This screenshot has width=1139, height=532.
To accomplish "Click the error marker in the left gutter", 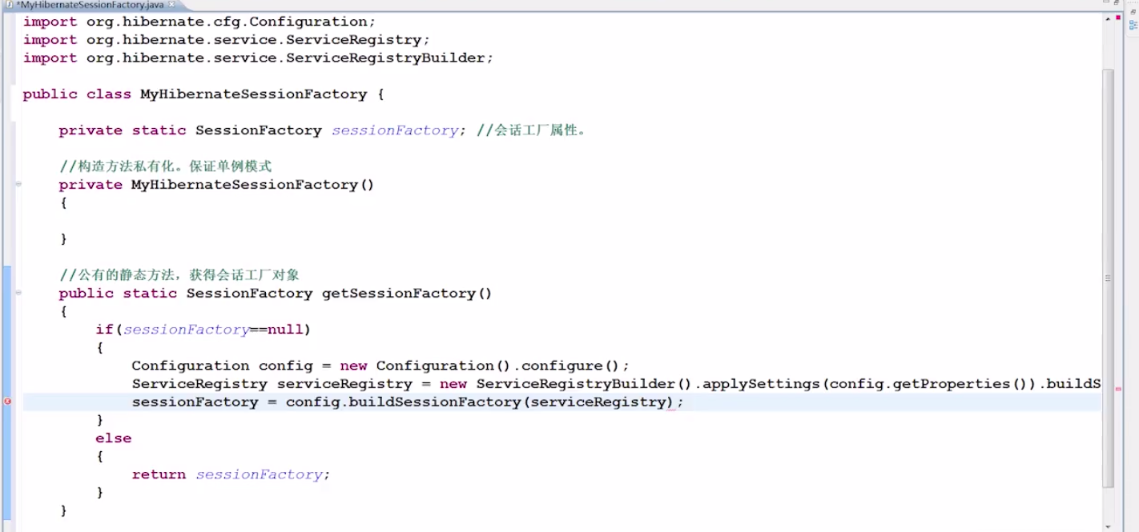I will coord(8,402).
